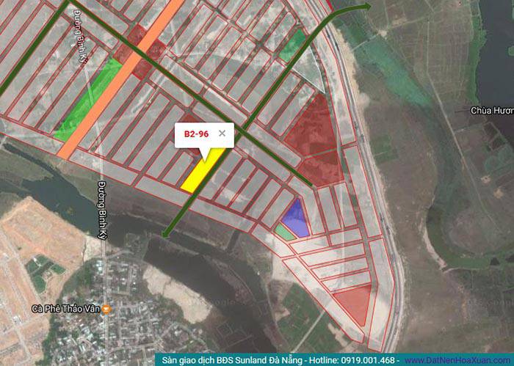The width and height of the screenshot is (514, 366).
Task: Click the Cà Phê Thảo Vân cafe marker
Action: 107,308
